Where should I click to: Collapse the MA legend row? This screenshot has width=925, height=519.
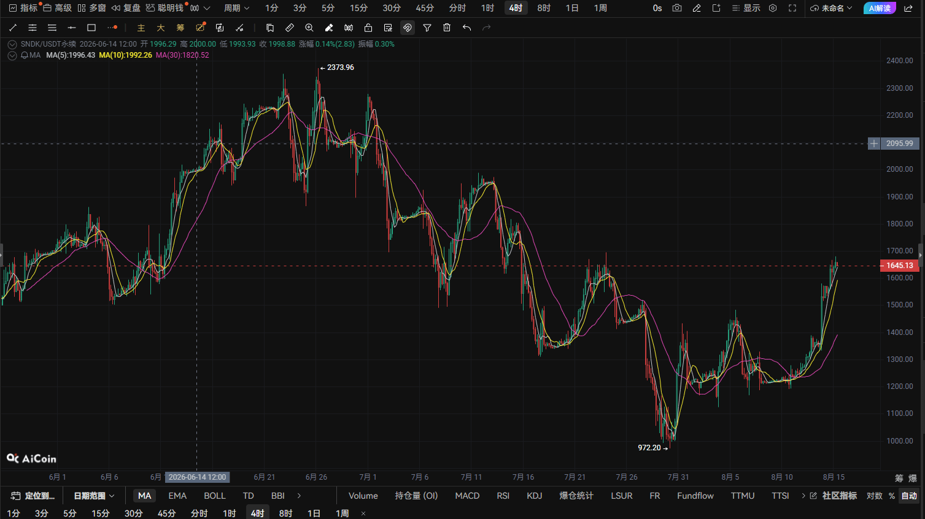12,55
